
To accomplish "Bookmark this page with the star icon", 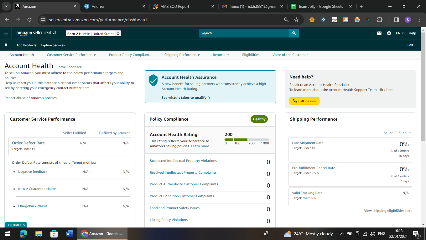I will 296,20.
